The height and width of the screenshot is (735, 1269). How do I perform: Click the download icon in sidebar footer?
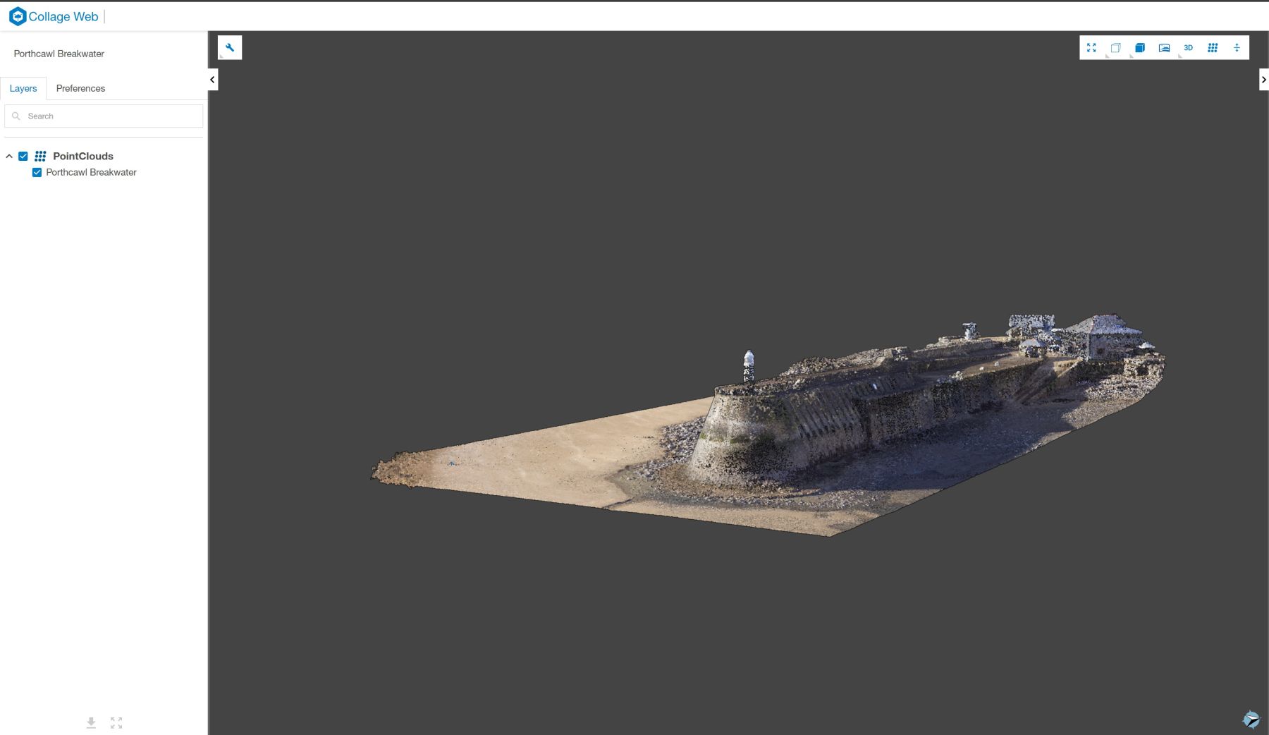[x=91, y=723]
